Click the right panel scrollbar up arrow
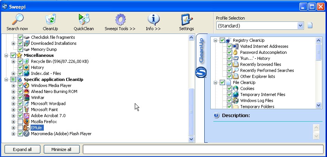Screen dimensions: 327x157 click(318, 40)
